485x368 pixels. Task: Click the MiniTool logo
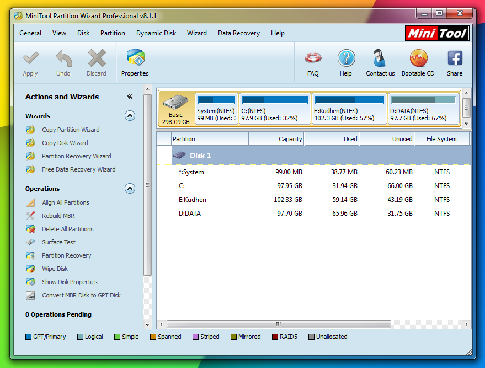click(437, 33)
